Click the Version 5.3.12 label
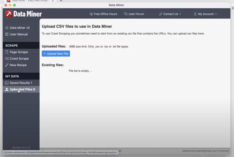Viewport: 234px width, 157px height. pos(21,147)
